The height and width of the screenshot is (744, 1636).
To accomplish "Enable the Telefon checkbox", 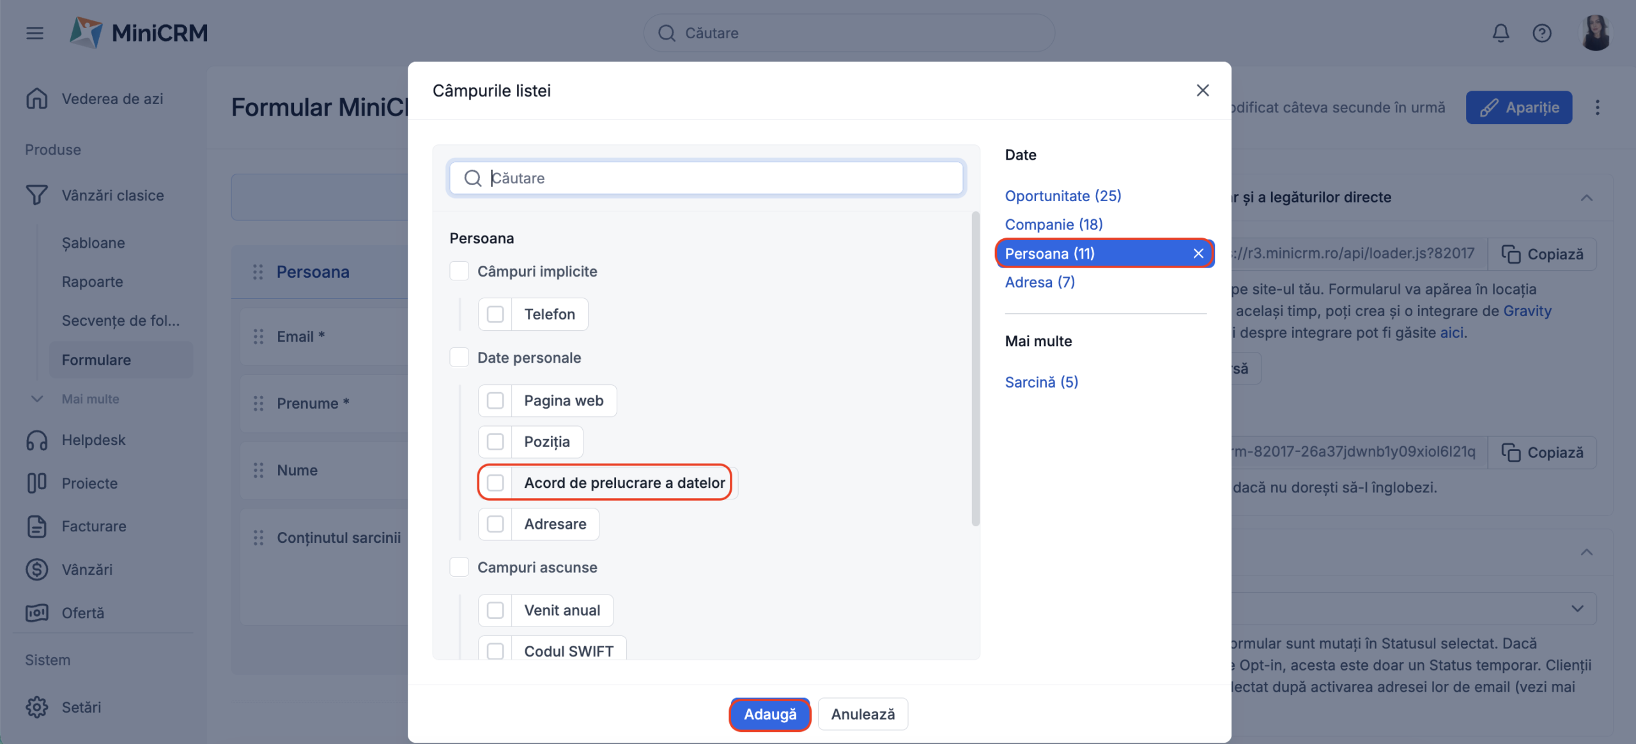I will pos(495,314).
